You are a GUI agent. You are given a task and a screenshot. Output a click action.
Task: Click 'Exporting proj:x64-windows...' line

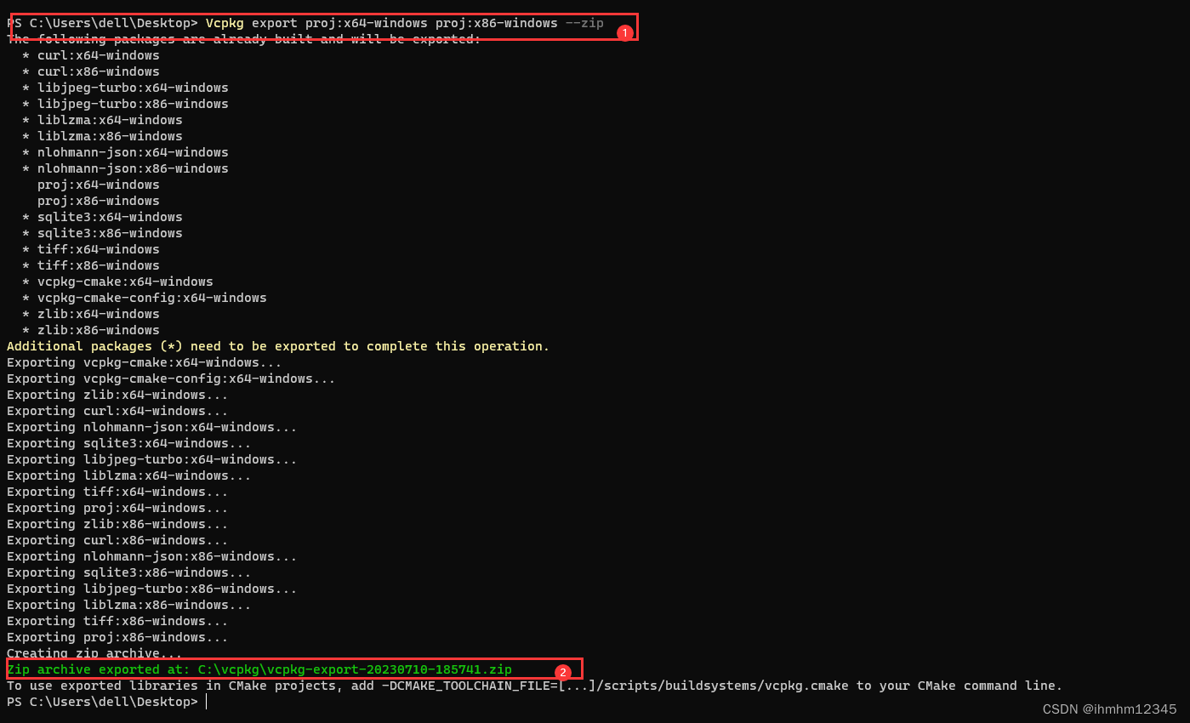(117, 508)
